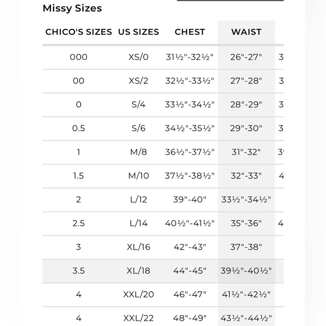Select chest measurement 48"-49" cell
The image size is (326, 326).
point(190,318)
